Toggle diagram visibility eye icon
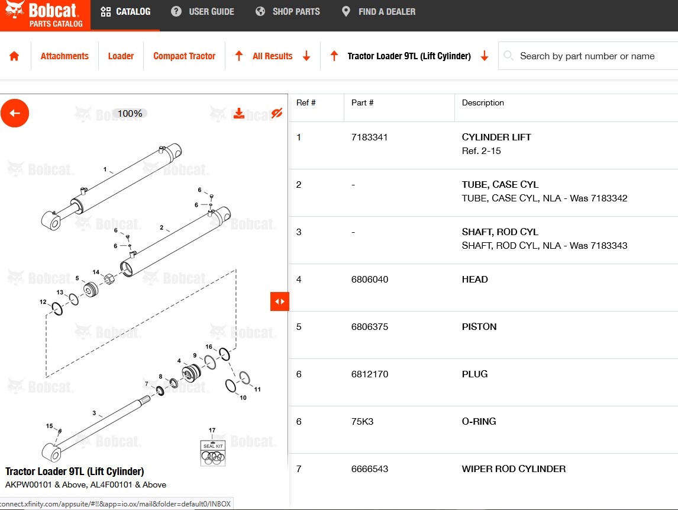 [277, 113]
